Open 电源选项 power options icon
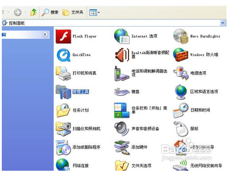The image size is (231, 182). [181, 73]
